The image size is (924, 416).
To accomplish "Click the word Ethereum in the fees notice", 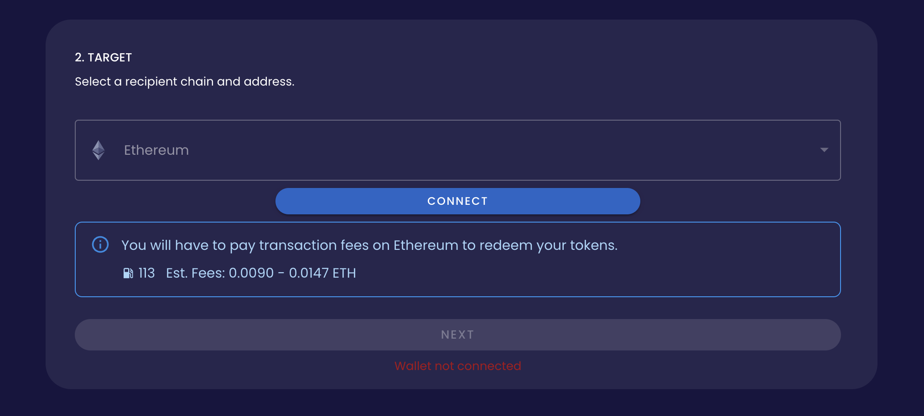I will (x=426, y=245).
